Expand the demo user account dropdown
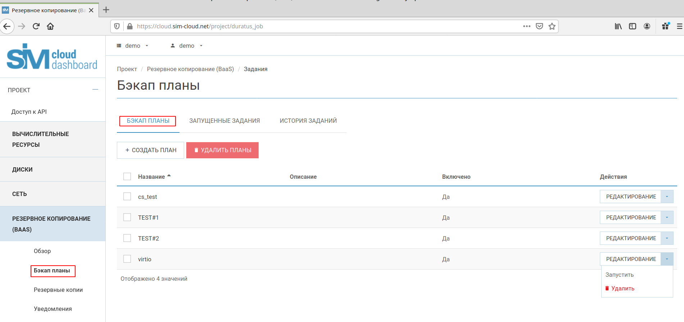684x322 pixels. [x=186, y=46]
